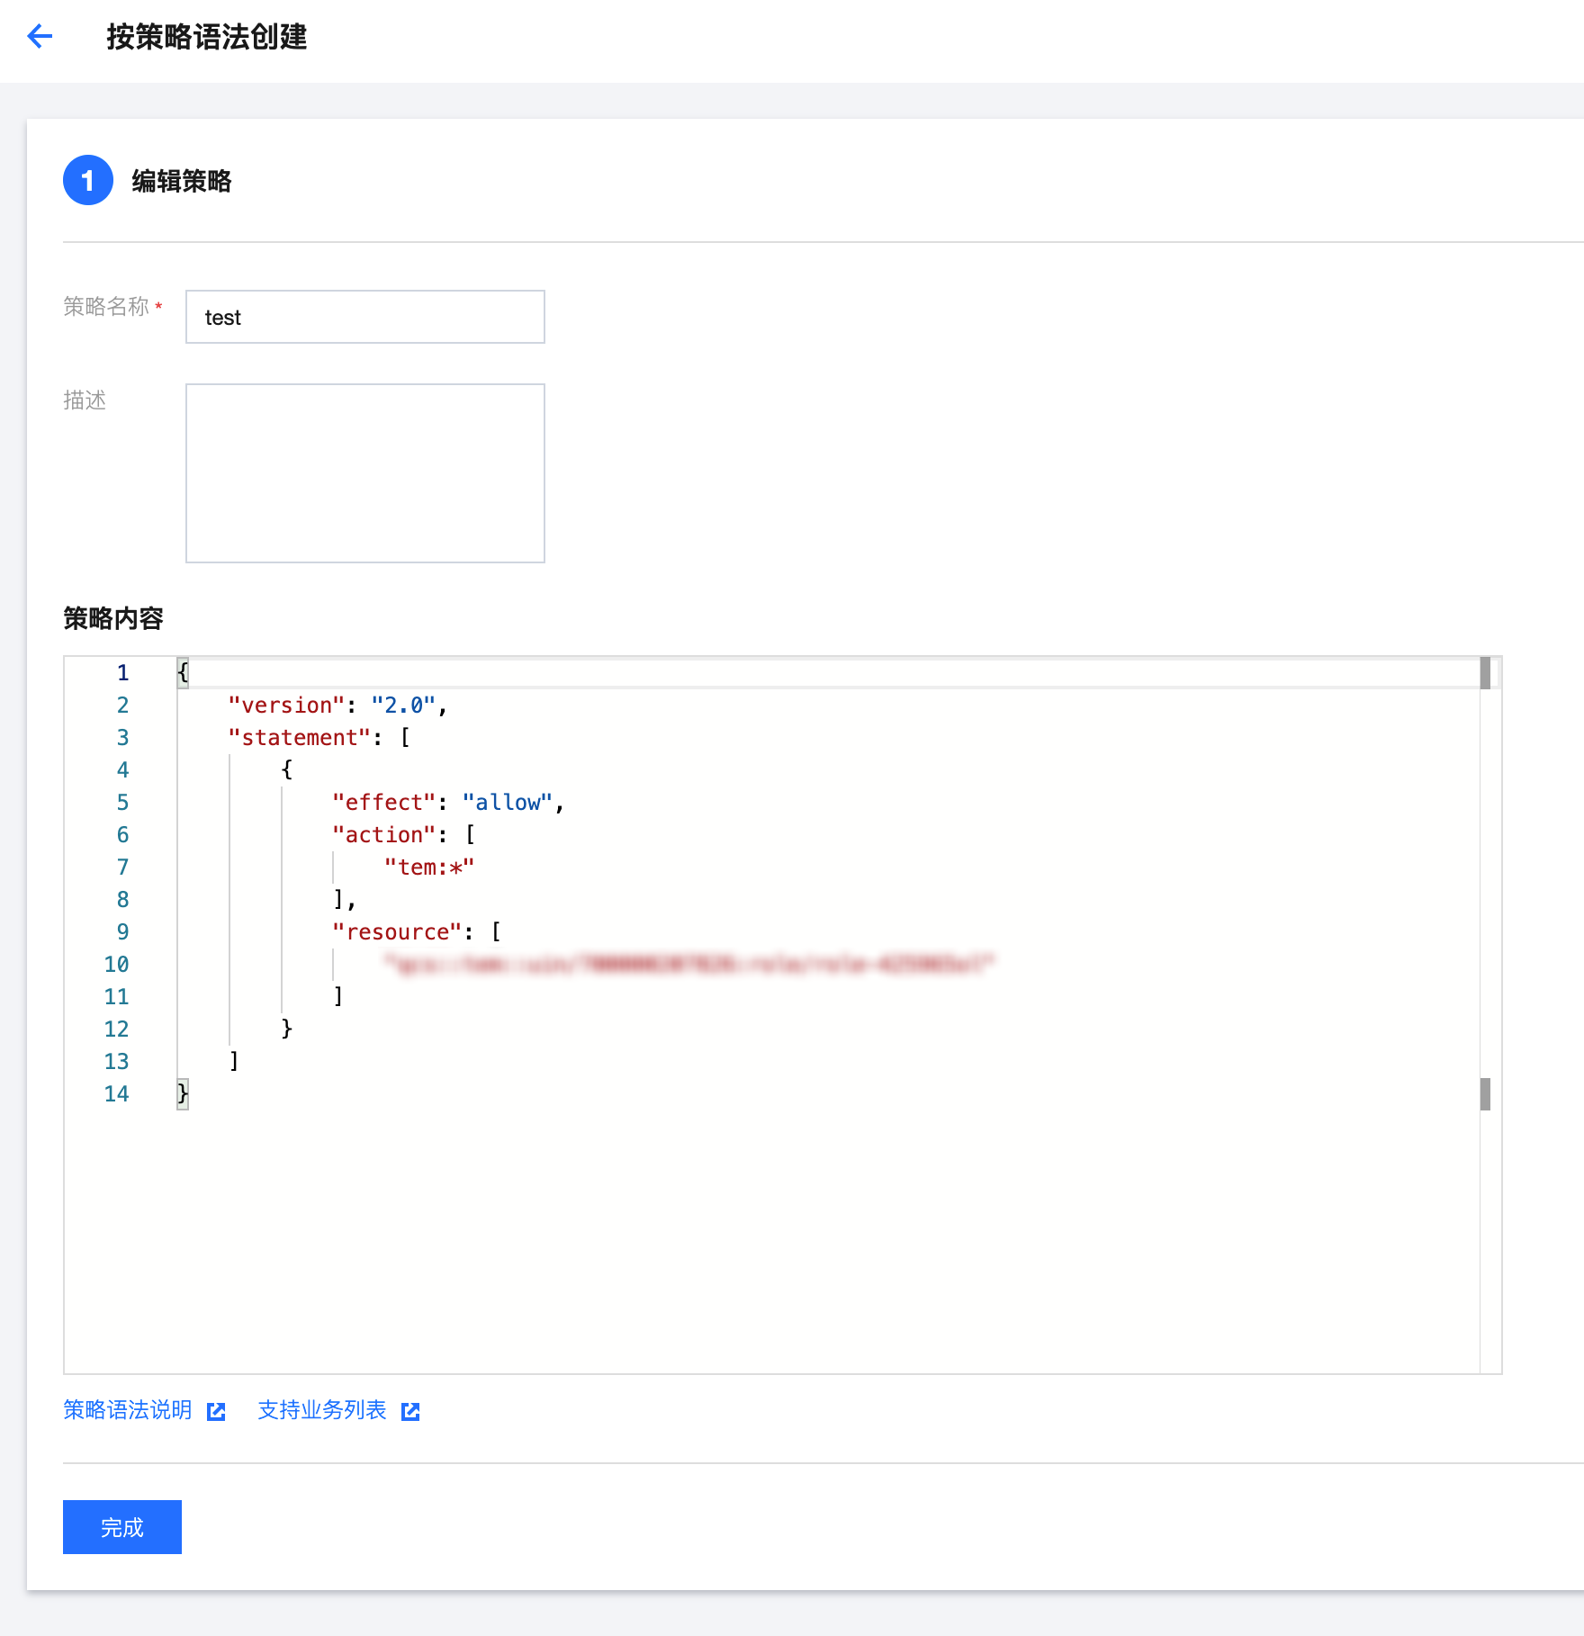Select the blurred resource string on line 10

pyautogui.click(x=689, y=965)
